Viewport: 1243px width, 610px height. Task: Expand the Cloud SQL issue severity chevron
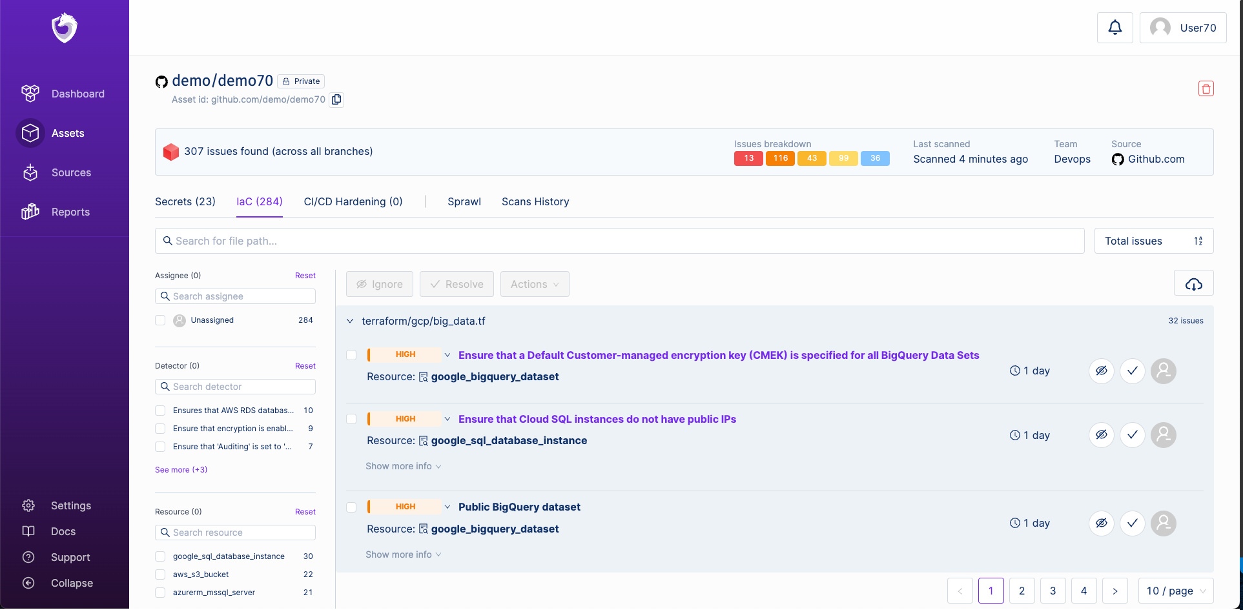(x=447, y=419)
